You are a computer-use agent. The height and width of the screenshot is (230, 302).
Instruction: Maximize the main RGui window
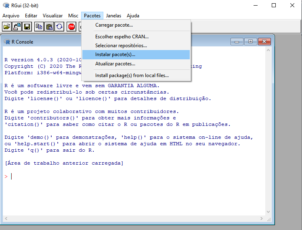pos(274,5)
